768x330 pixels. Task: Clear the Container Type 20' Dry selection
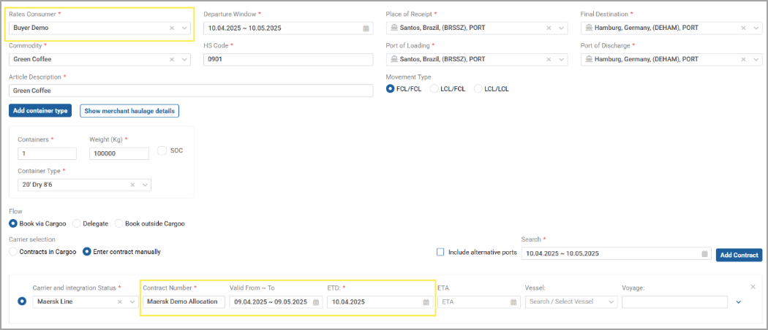coord(132,185)
